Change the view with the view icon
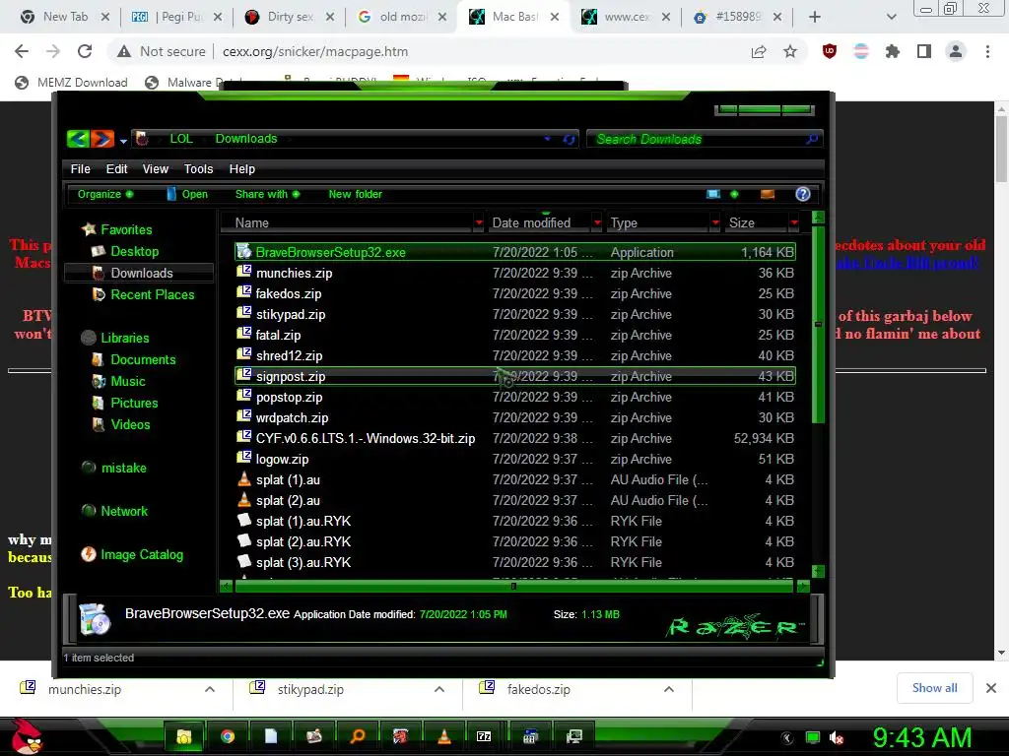1009x756 pixels. [x=713, y=194]
